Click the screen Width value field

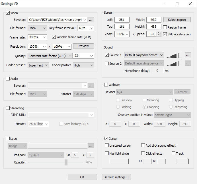[154, 20]
